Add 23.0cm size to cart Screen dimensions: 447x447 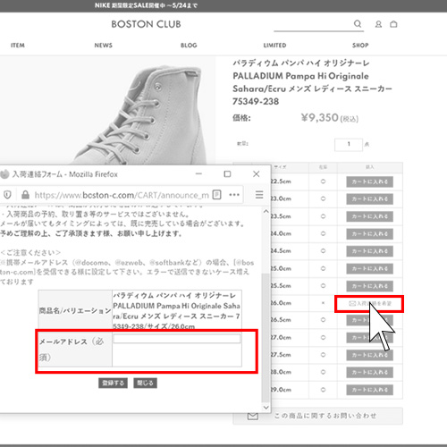[369, 199]
